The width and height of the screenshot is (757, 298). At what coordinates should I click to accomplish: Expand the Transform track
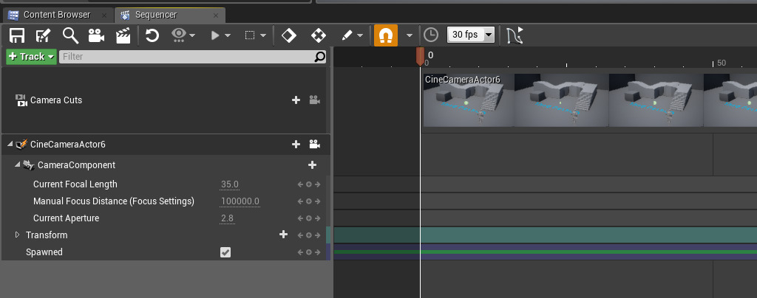(18, 235)
